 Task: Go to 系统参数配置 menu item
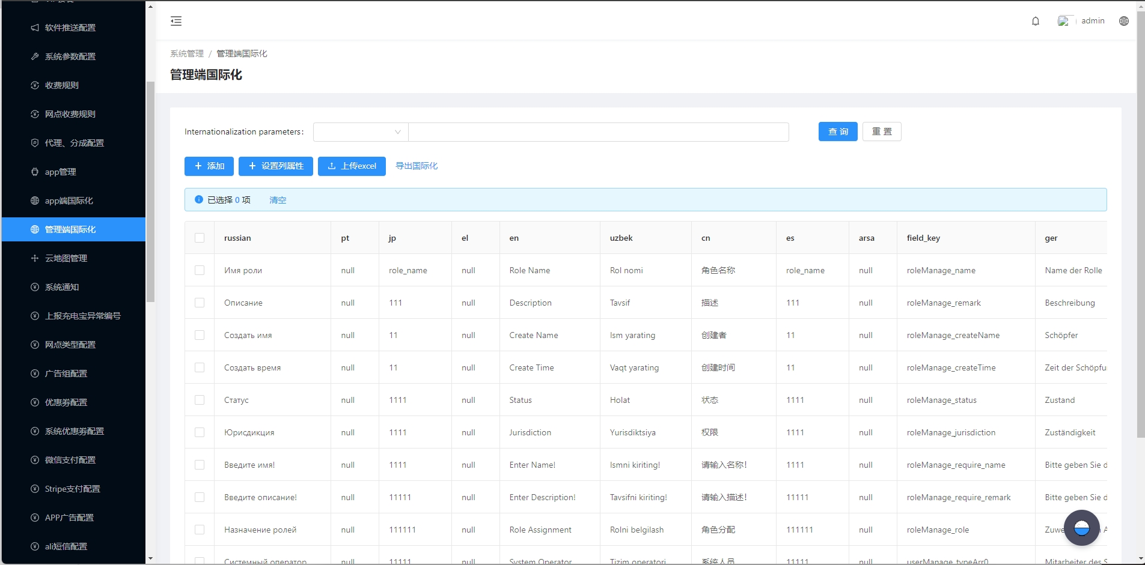(x=73, y=56)
